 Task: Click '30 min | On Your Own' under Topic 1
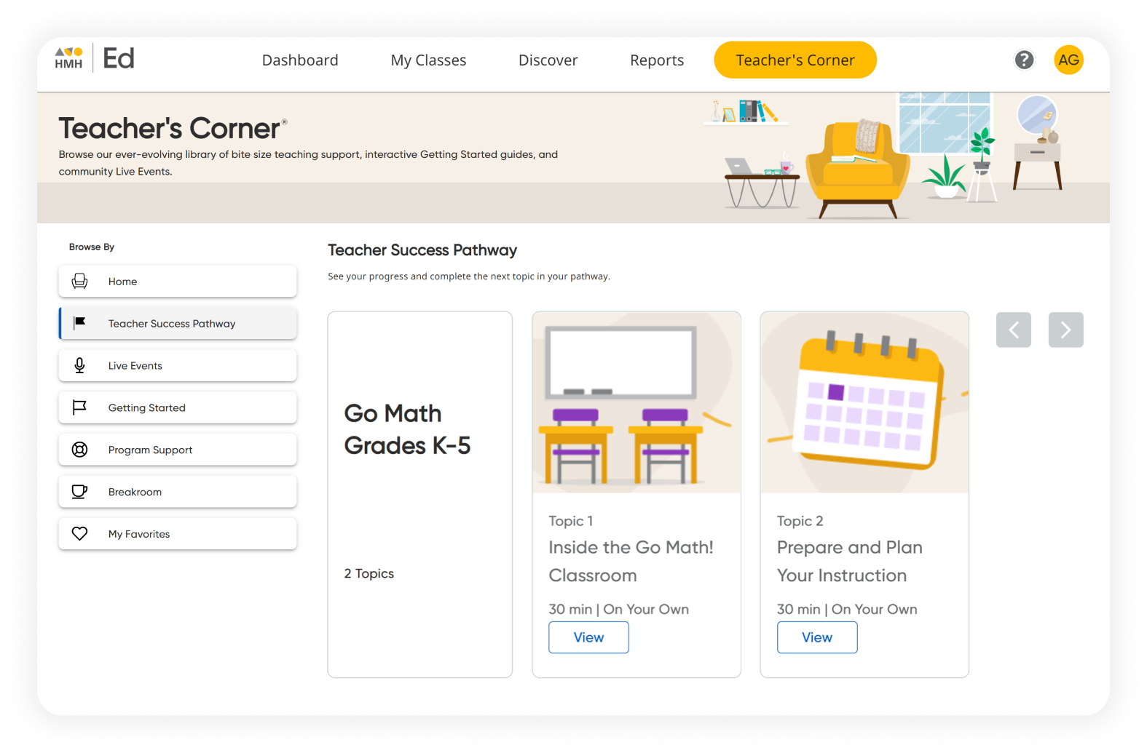tap(619, 609)
